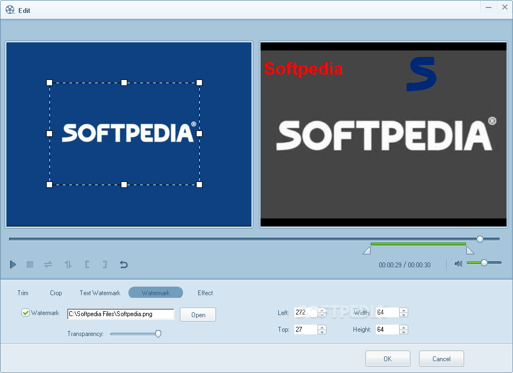Click top-middle handle of selection box

coord(124,83)
